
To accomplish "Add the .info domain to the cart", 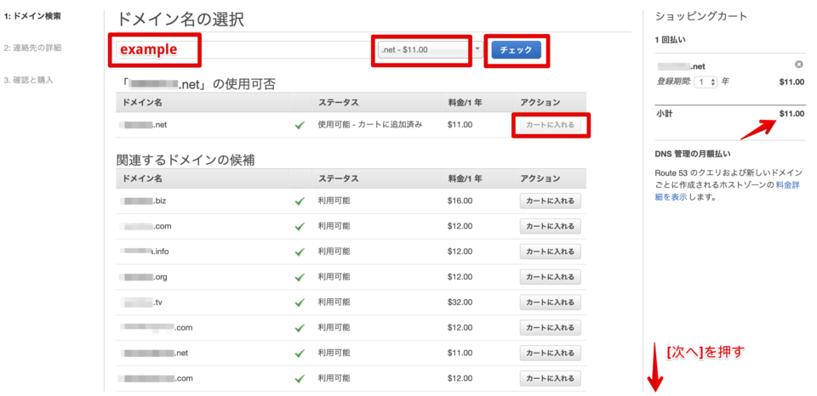I will pos(551,252).
